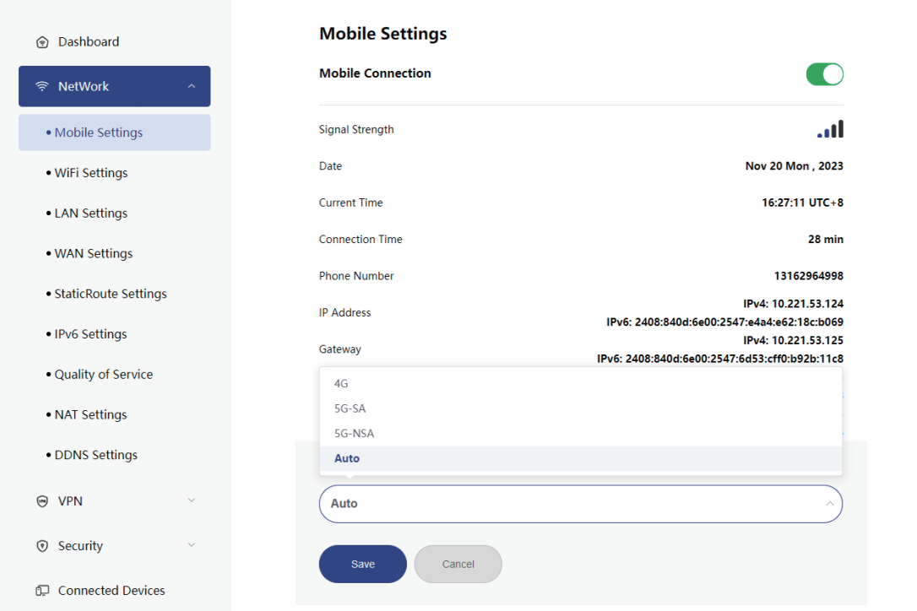Click the signal strength bars icon

tap(830, 130)
